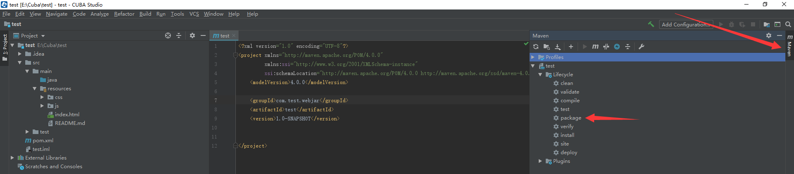Open the File menu
The height and width of the screenshot is (174, 794).
(6, 14)
